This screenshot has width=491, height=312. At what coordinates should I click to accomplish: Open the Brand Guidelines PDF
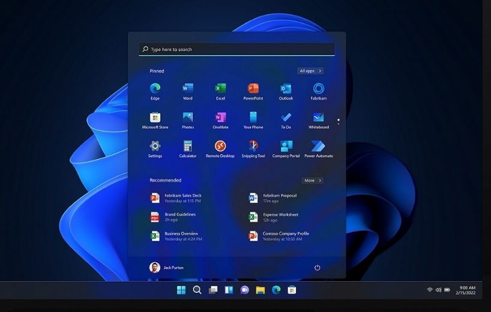tap(173, 217)
